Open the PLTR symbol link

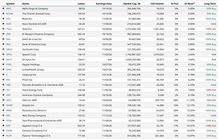coord(9,136)
